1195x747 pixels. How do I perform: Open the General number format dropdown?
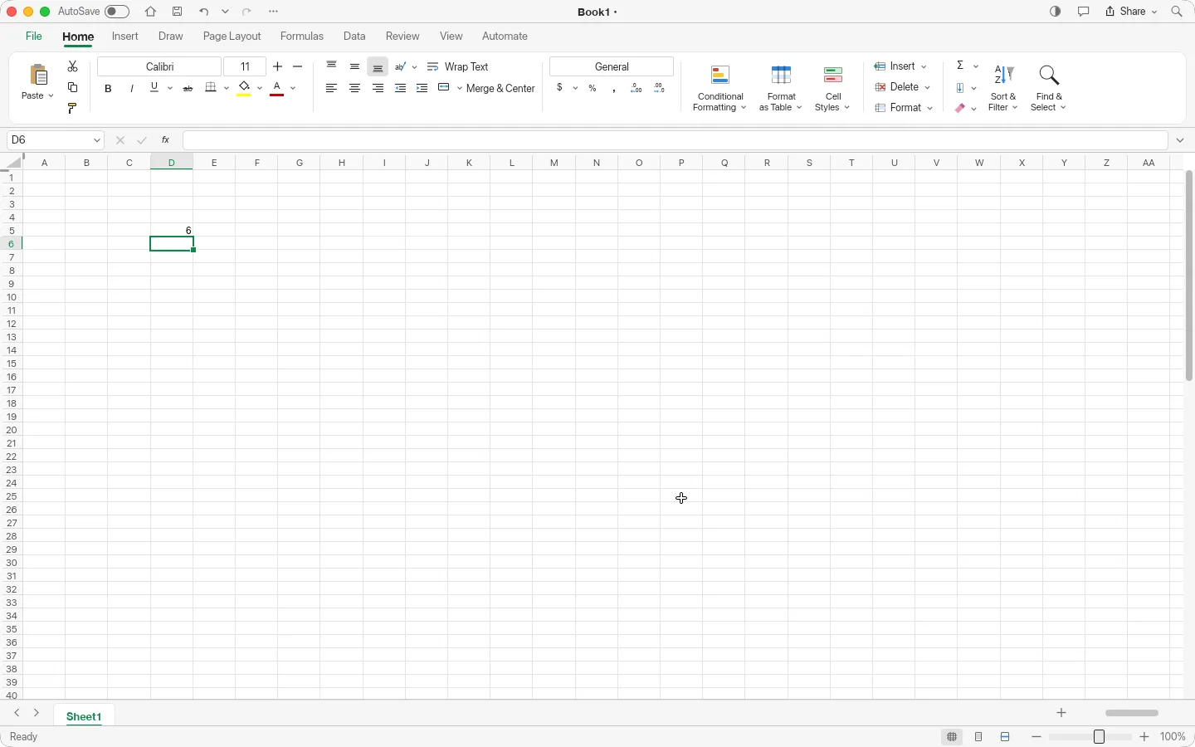[x=612, y=66]
